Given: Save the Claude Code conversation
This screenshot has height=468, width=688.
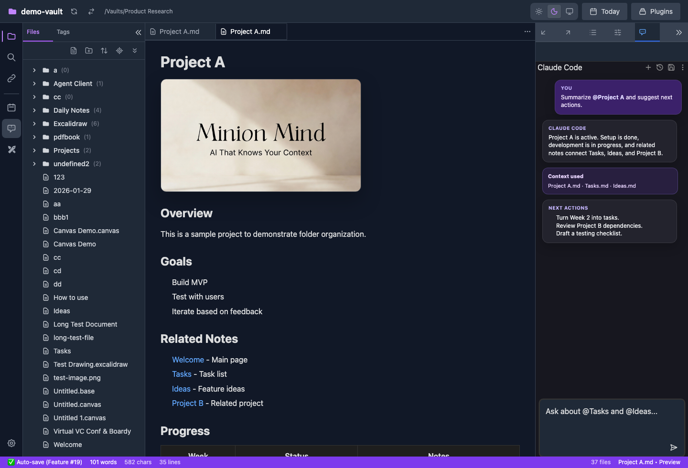Looking at the screenshot, I should click(671, 67).
